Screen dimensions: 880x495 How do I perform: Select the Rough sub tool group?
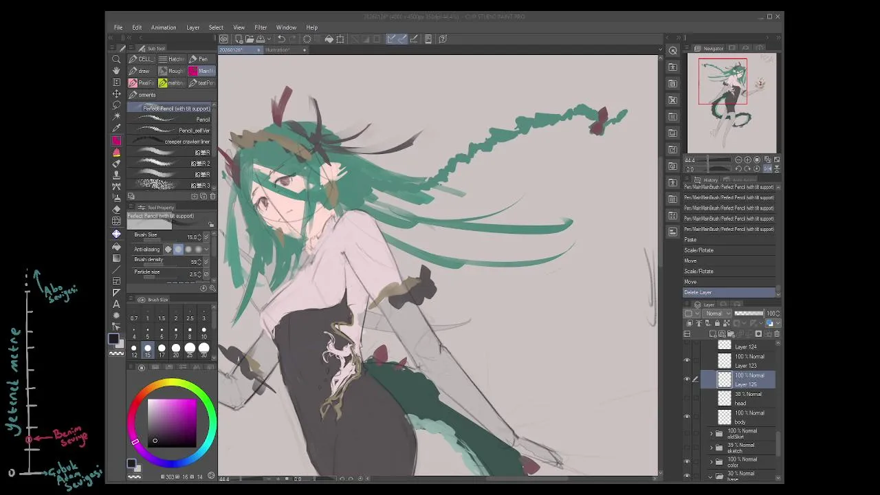(172, 71)
